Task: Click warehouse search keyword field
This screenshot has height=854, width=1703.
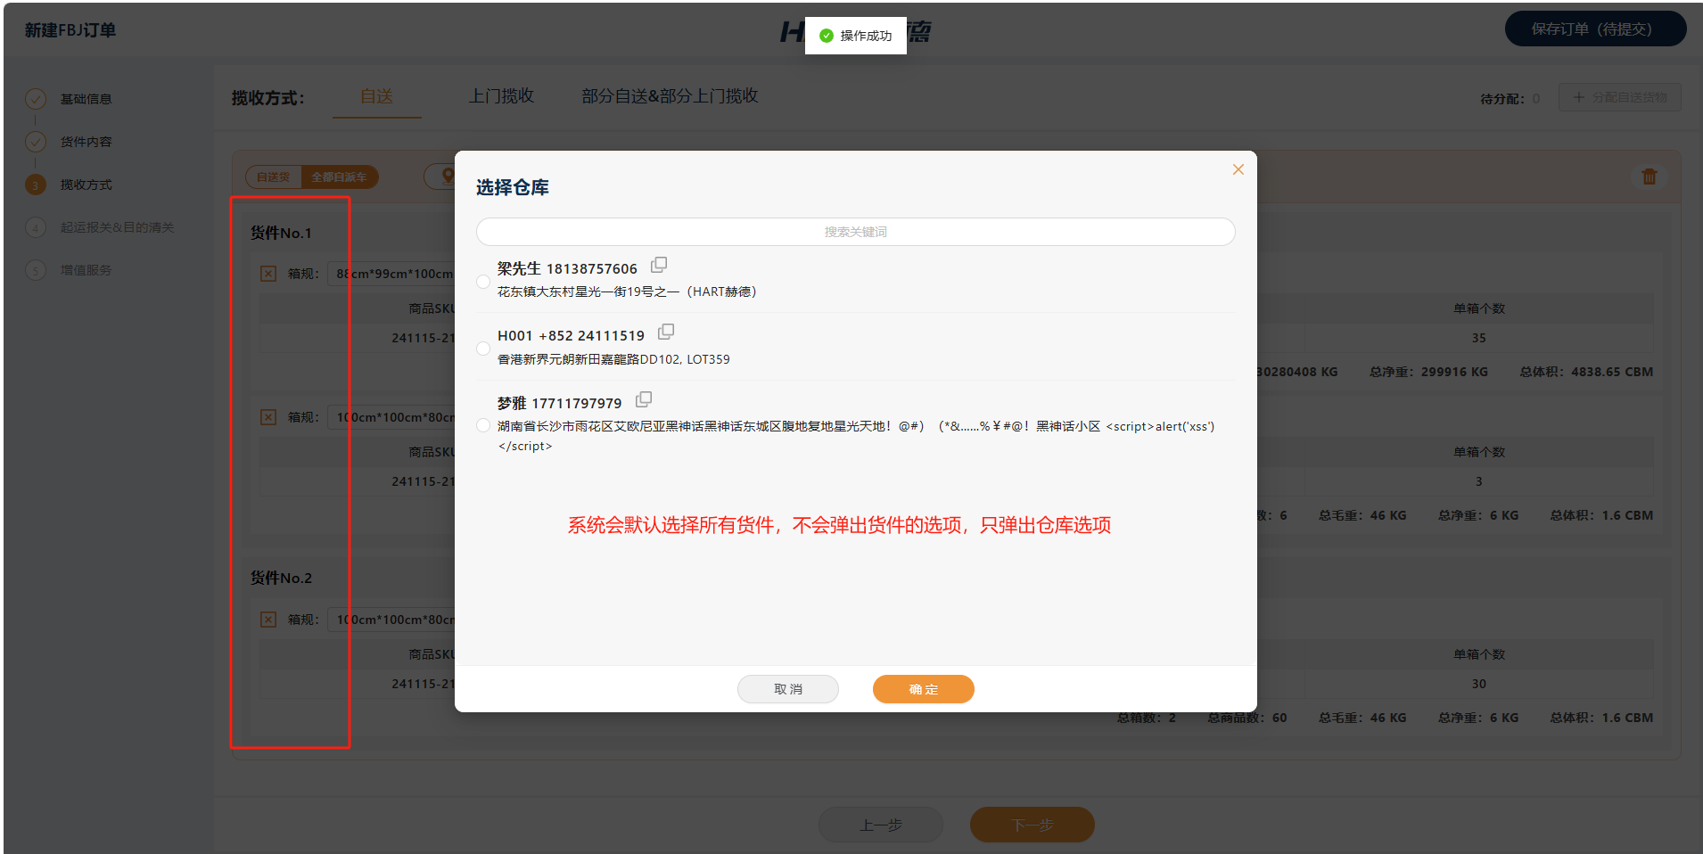Action: click(855, 232)
